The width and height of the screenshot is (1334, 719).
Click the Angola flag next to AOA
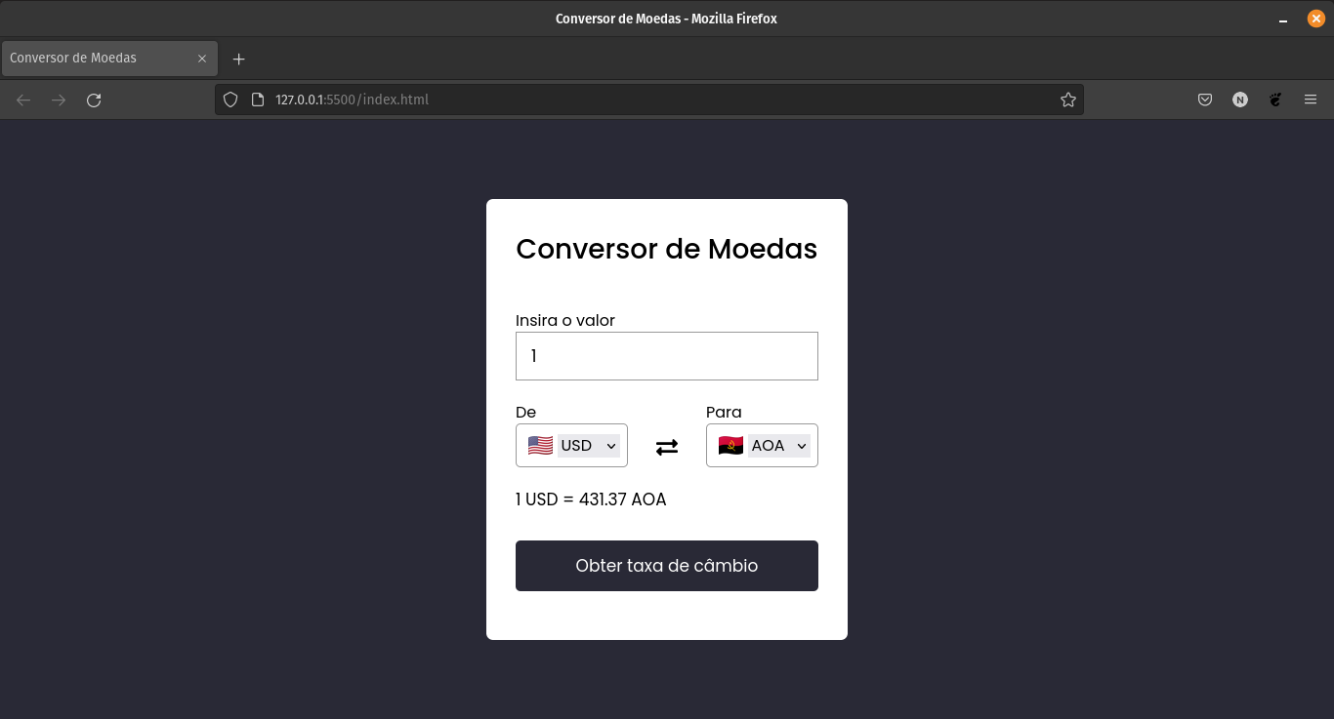tap(730, 445)
